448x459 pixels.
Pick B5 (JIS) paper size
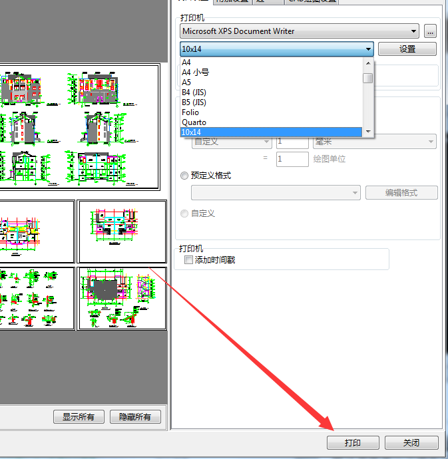tap(272, 102)
